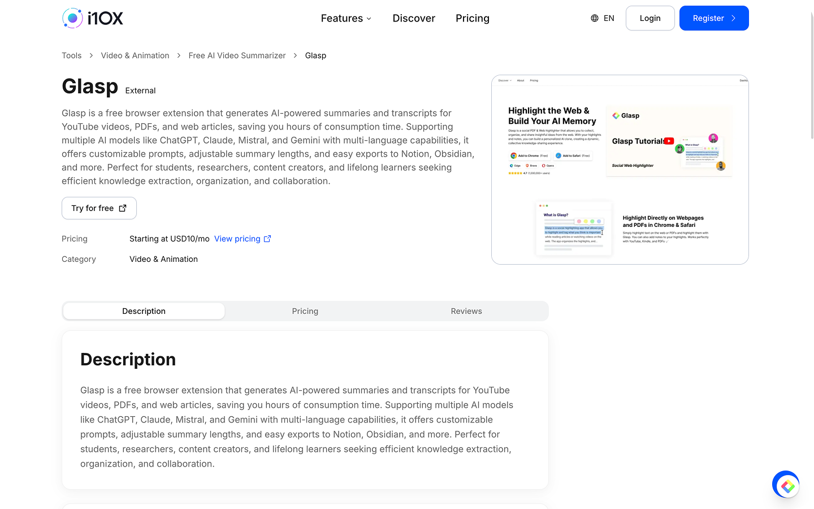Switch to the Reviews tab
The image size is (814, 509).
tap(466, 311)
